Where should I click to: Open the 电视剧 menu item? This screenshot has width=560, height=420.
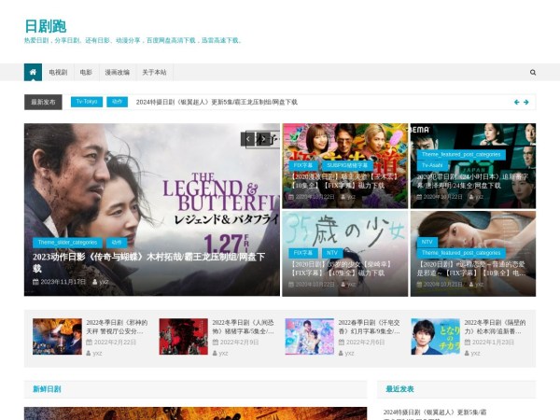58,72
